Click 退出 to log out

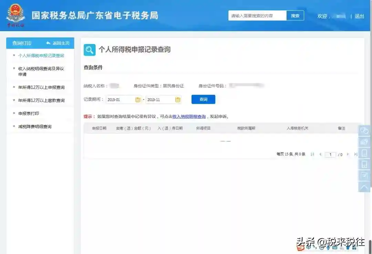click(x=359, y=16)
